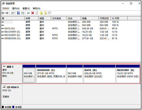Sort by the 文件系统 column header
Screen dimensions: 142x110
pos(59,18)
